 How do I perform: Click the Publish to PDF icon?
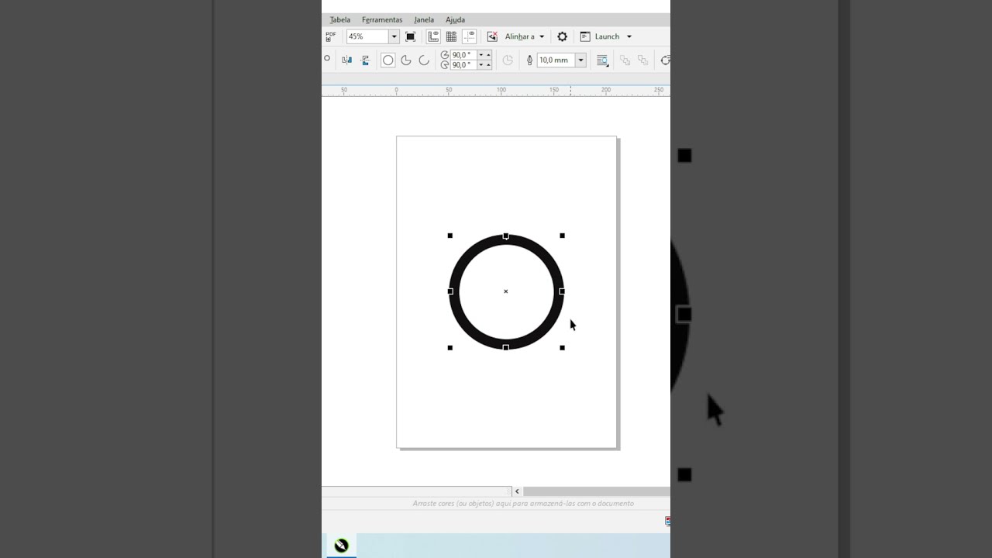pyautogui.click(x=330, y=36)
